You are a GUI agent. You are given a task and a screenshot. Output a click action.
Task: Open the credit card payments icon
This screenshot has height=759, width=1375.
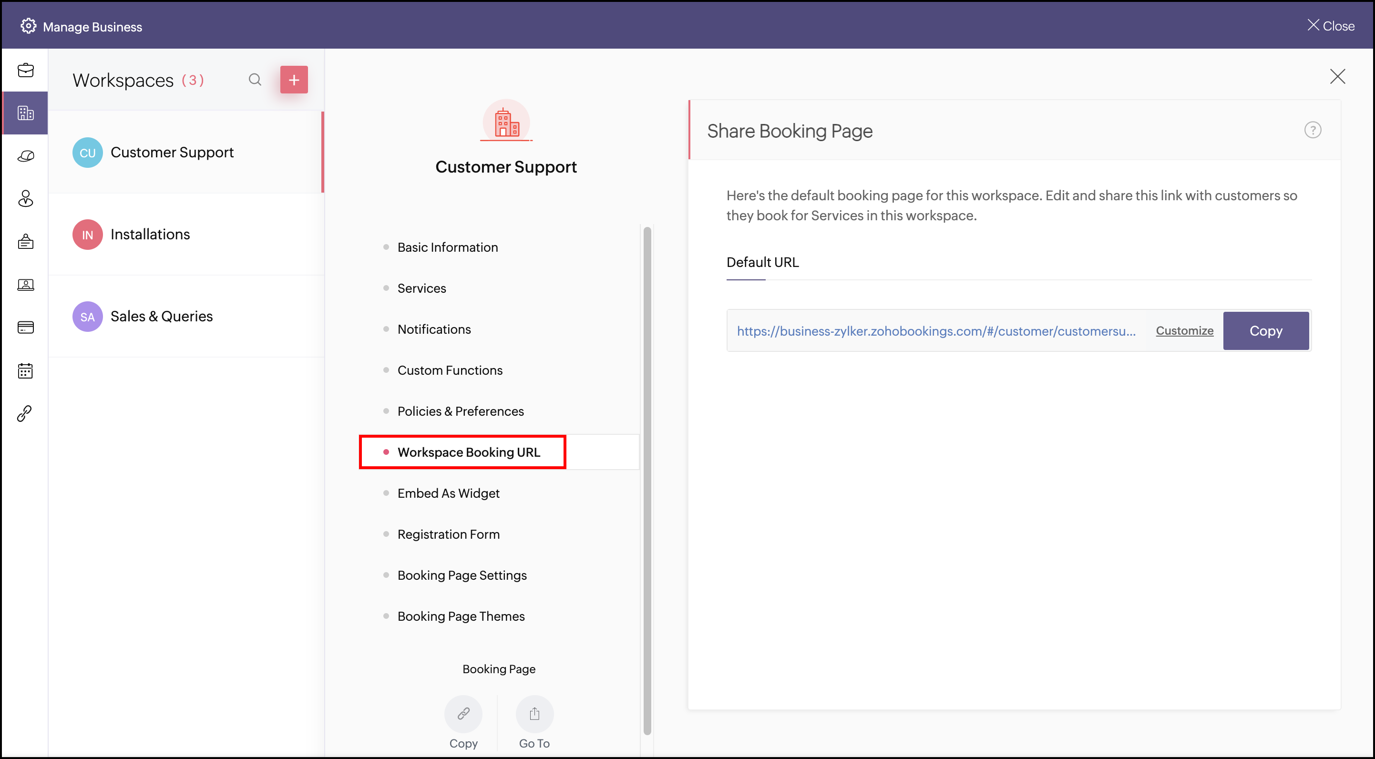[25, 327]
